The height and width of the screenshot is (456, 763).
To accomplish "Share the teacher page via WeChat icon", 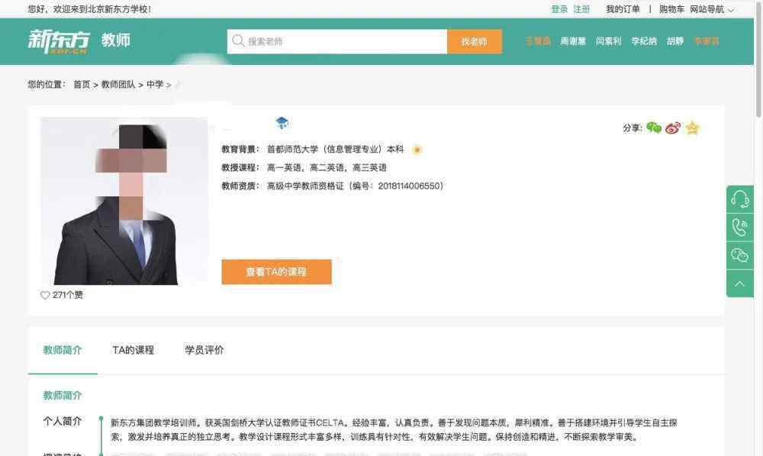I will (x=654, y=128).
